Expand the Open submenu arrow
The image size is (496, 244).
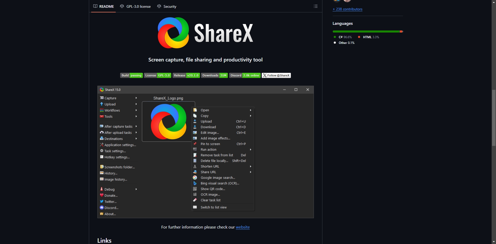(251, 110)
